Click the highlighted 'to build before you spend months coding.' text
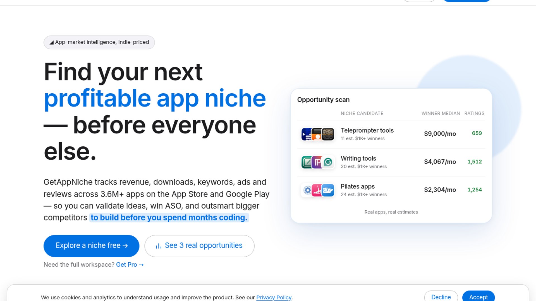This screenshot has width=536, height=301. (x=169, y=218)
